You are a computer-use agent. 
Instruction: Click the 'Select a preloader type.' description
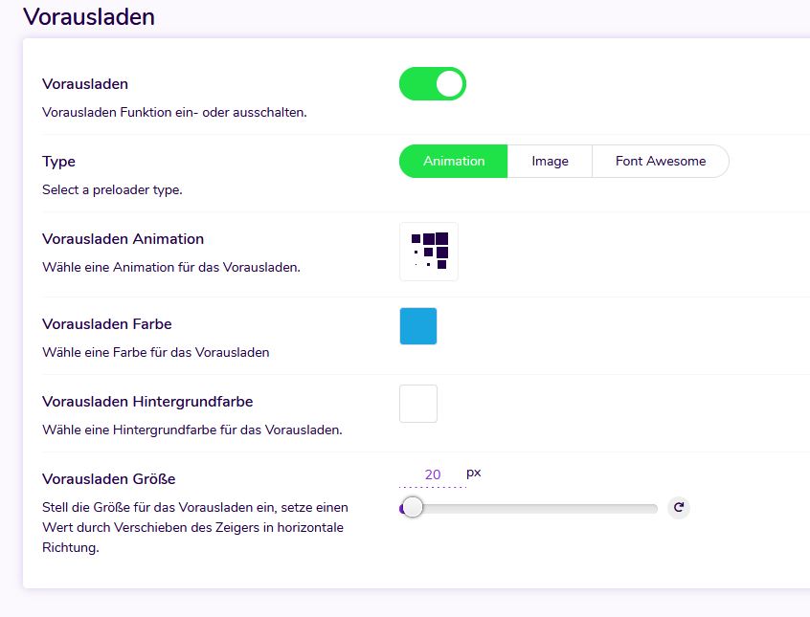pyautogui.click(x=112, y=189)
